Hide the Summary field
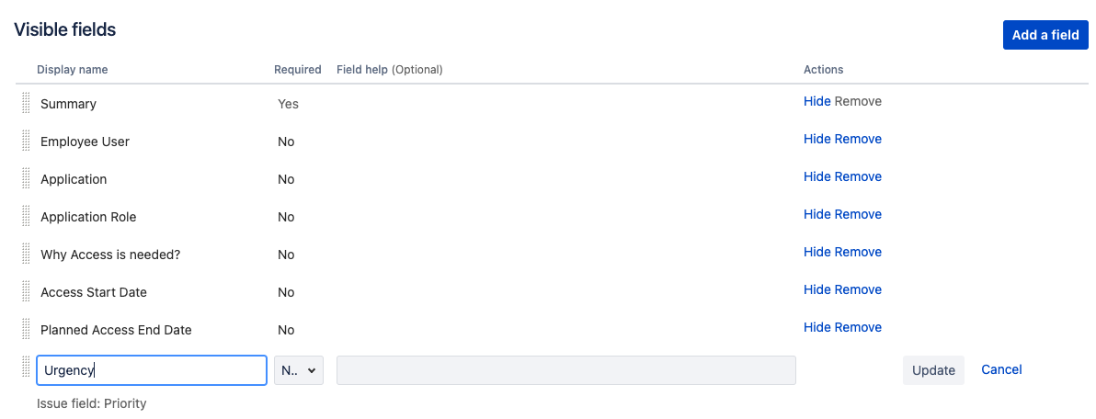Screen dimensions: 1096x419 pos(816,101)
